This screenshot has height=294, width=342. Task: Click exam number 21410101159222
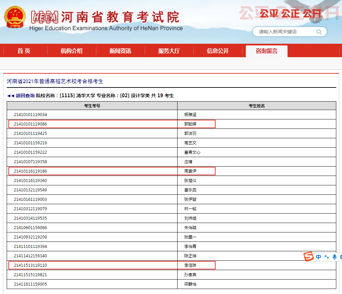pos(30,152)
